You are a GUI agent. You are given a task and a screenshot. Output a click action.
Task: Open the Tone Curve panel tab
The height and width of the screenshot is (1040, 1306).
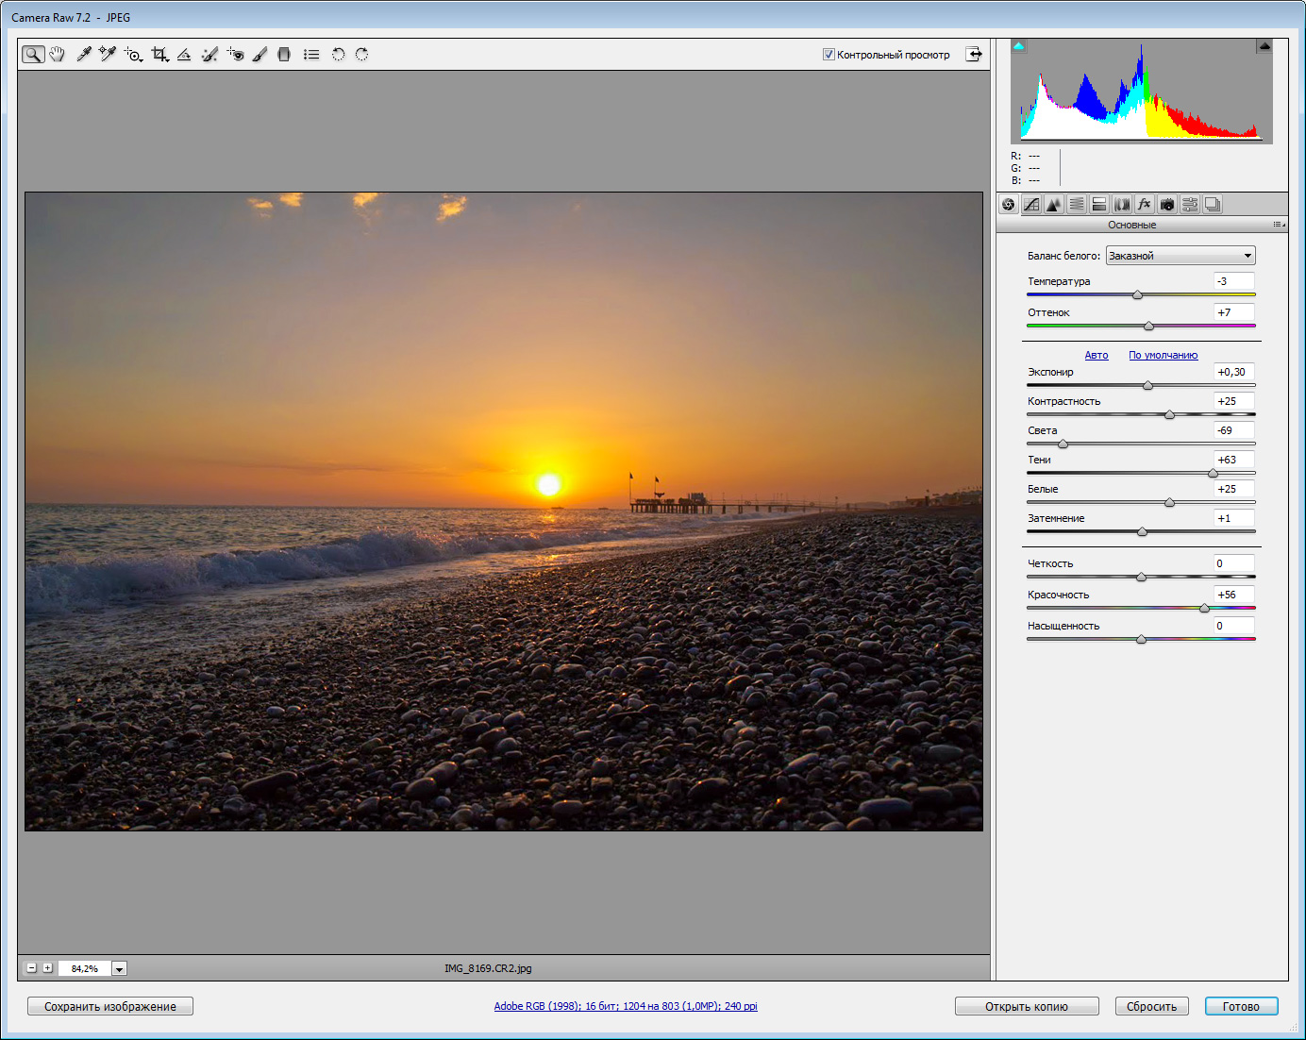[x=1031, y=204]
